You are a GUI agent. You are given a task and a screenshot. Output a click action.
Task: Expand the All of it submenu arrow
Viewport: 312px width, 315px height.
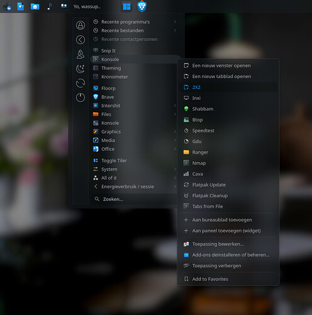pos(175,178)
